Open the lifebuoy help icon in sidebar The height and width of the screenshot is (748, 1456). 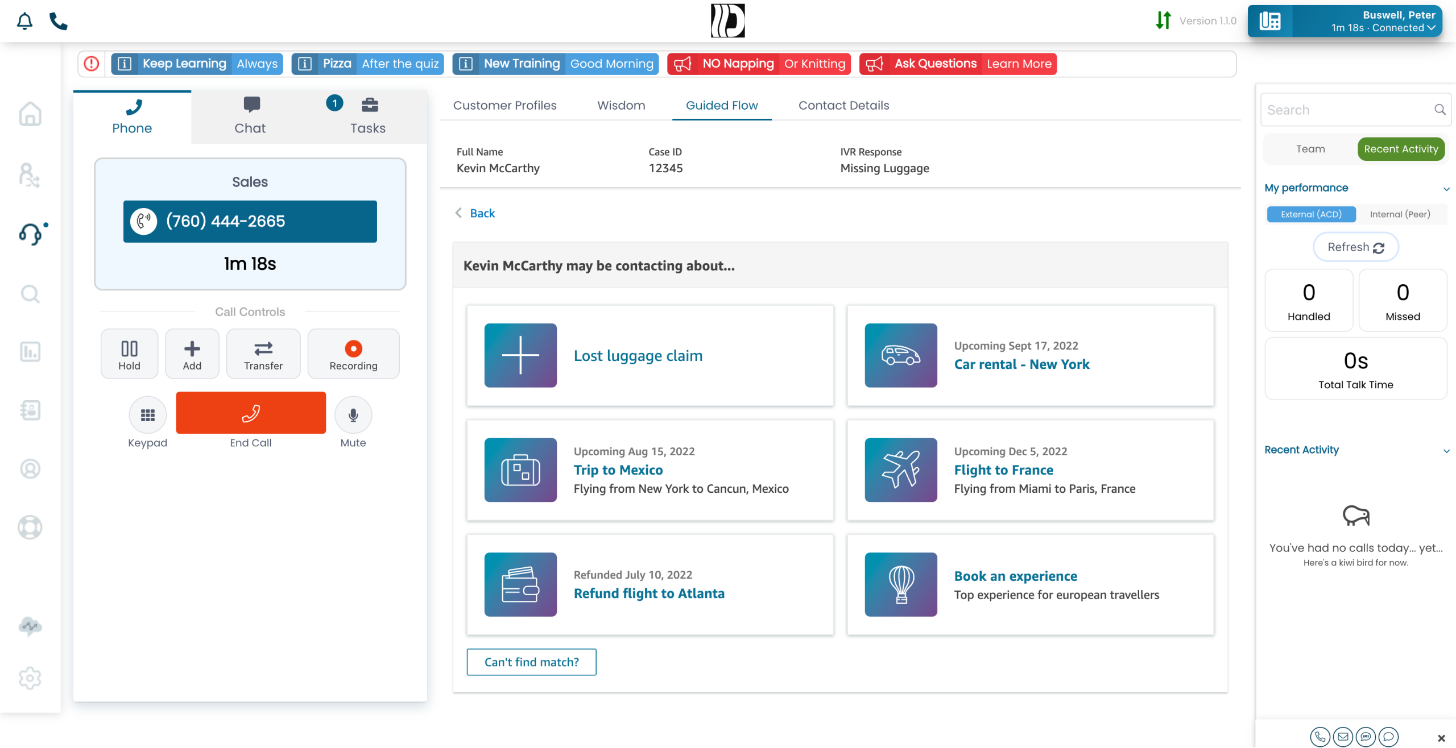[x=30, y=527]
